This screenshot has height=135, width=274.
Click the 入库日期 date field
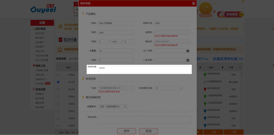point(172,60)
